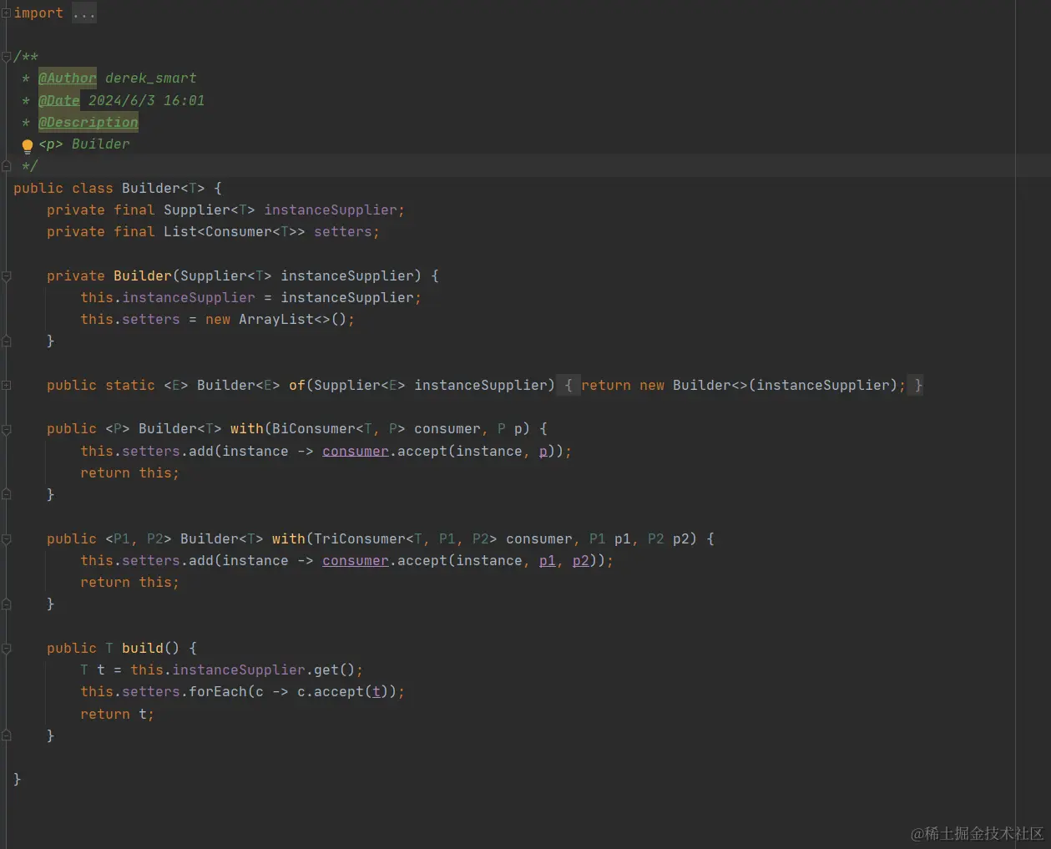Collapse the BiConsumer with method
The image size is (1051, 849).
point(6,429)
